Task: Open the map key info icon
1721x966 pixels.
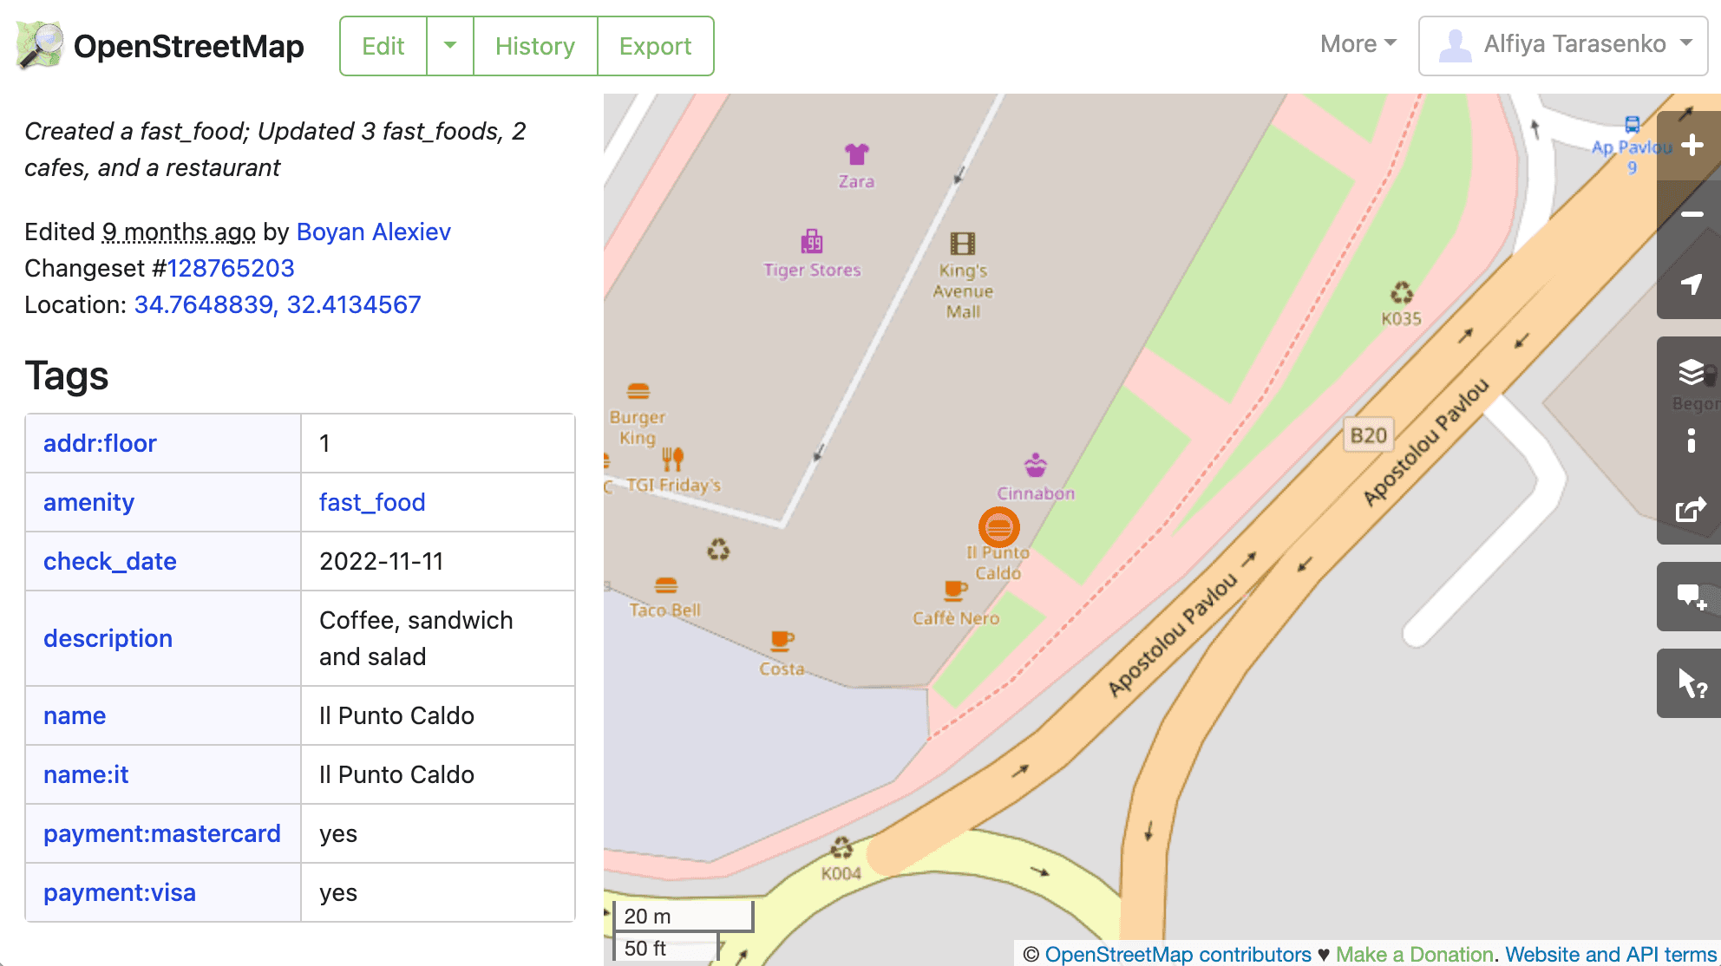Action: coord(1692,441)
